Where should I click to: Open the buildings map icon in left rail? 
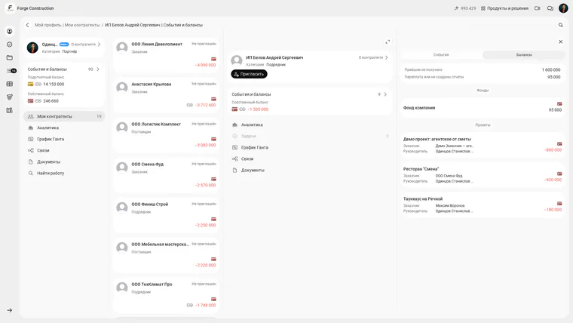10,110
